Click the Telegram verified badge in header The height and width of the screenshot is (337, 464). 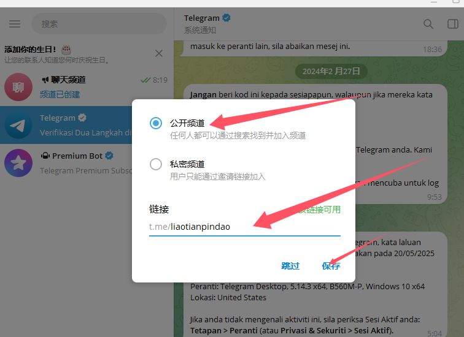click(226, 18)
